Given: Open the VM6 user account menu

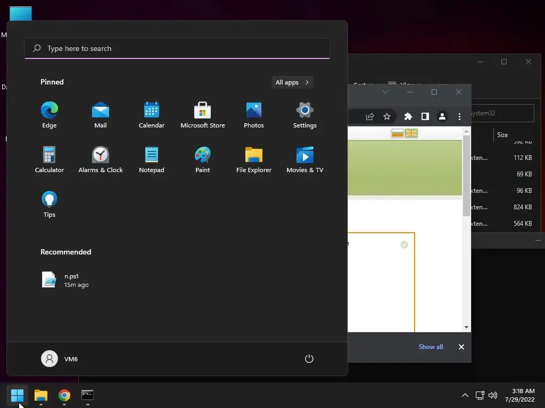Looking at the screenshot, I should [60, 359].
